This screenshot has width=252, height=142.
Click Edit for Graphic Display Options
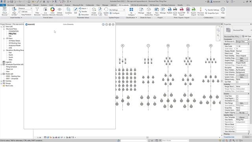[x=242, y=60]
